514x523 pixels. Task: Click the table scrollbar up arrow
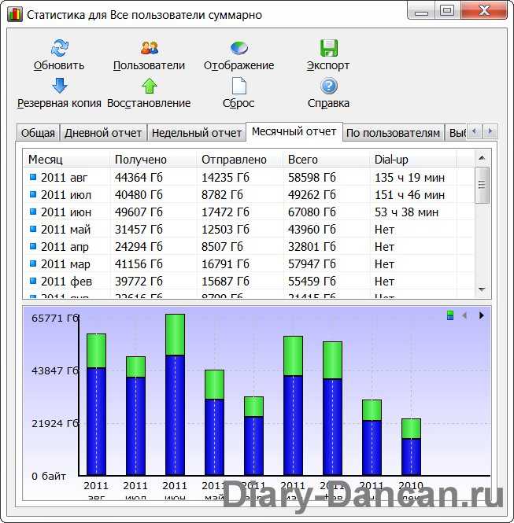[x=482, y=158]
